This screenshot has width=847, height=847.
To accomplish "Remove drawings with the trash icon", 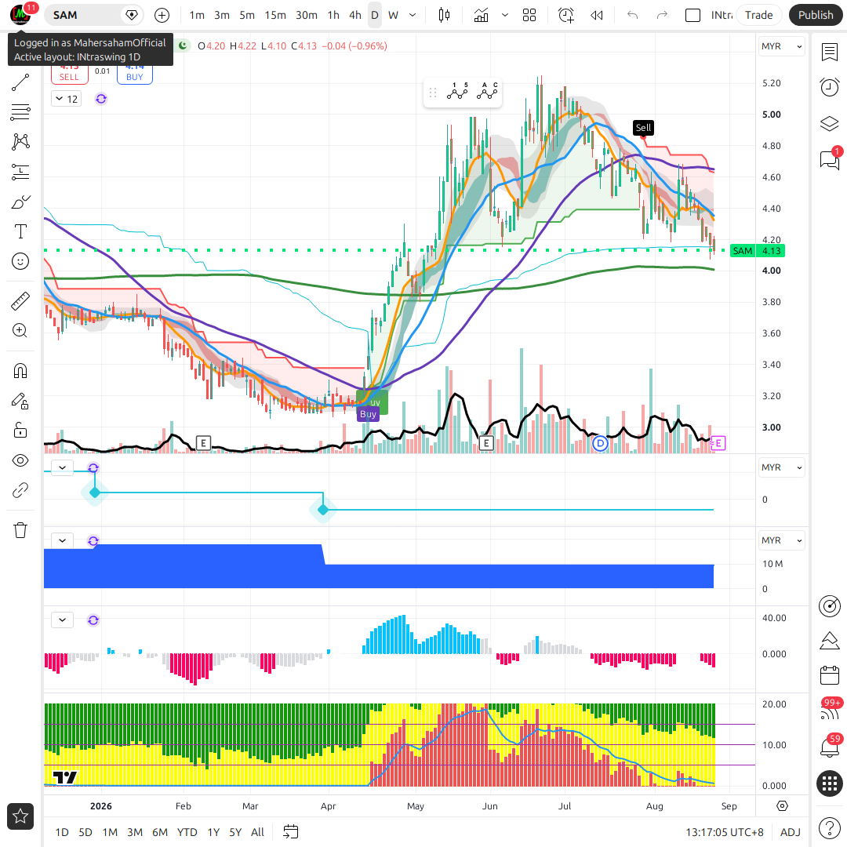I will (20, 530).
